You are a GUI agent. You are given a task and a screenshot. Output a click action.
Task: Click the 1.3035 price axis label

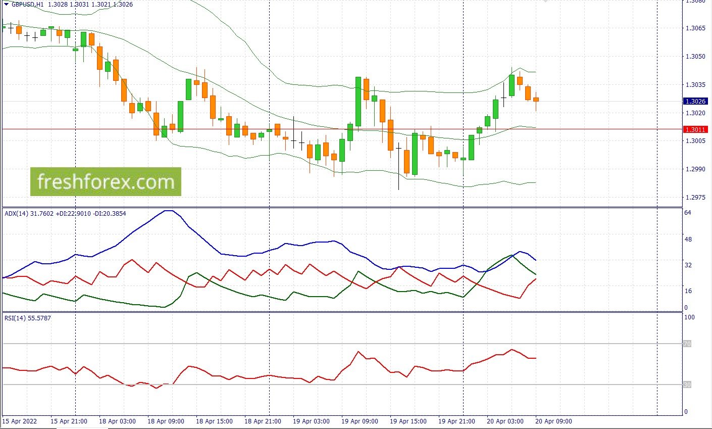click(695, 84)
